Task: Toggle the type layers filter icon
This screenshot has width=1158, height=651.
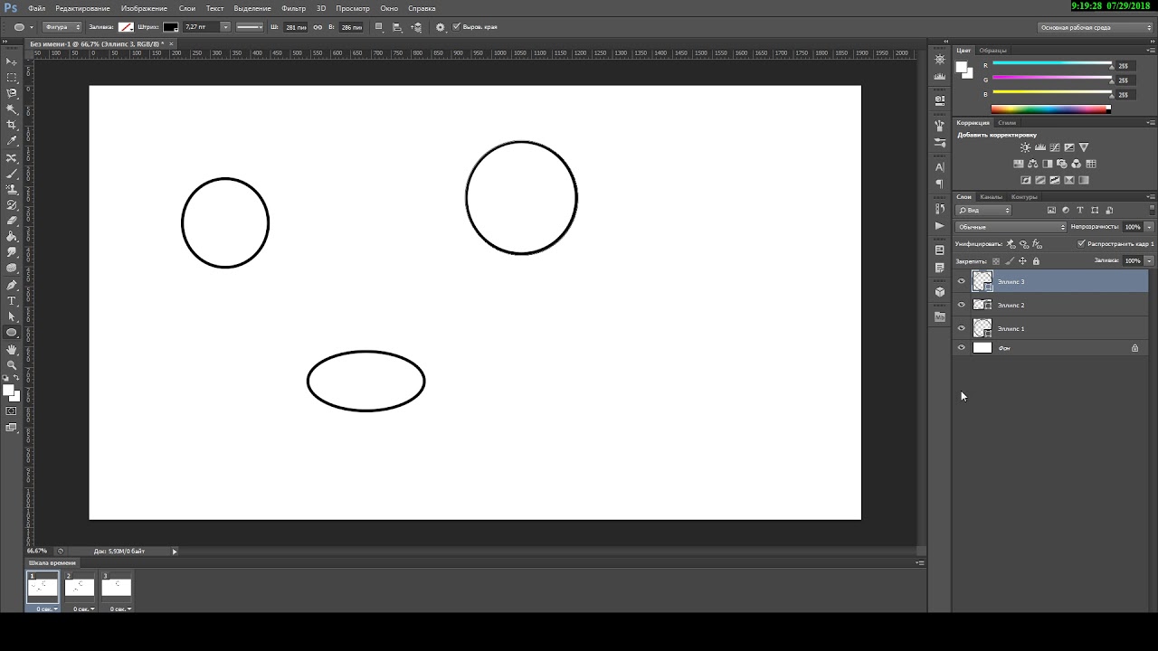Action: tap(1080, 211)
